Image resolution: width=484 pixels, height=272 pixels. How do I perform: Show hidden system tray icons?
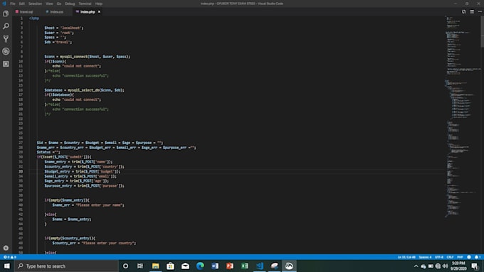[416, 266]
